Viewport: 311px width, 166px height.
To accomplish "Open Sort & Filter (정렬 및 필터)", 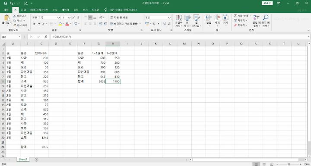I will tap(257, 21).
